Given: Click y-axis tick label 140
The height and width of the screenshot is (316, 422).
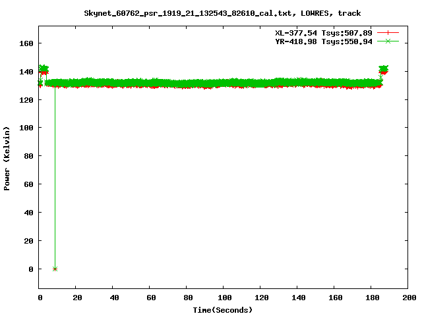Looking at the screenshot, I should click(26, 72).
